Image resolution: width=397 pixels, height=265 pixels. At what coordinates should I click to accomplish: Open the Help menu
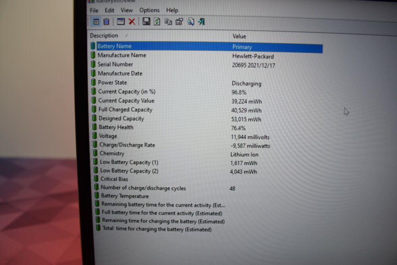pos(172,10)
